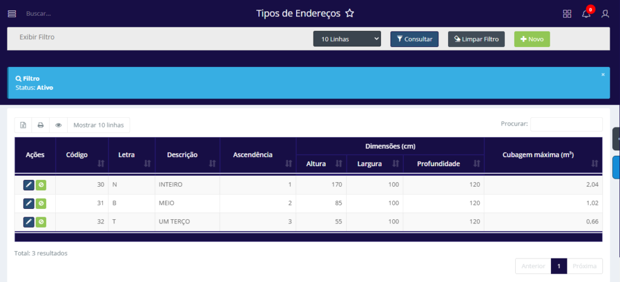This screenshot has width=620, height=282.
Task: Open the hamburger main menu
Action: point(12,13)
